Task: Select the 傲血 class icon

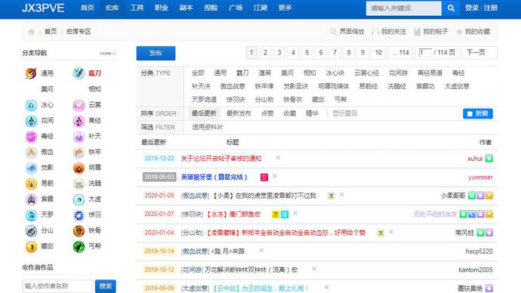Action: pos(31,152)
